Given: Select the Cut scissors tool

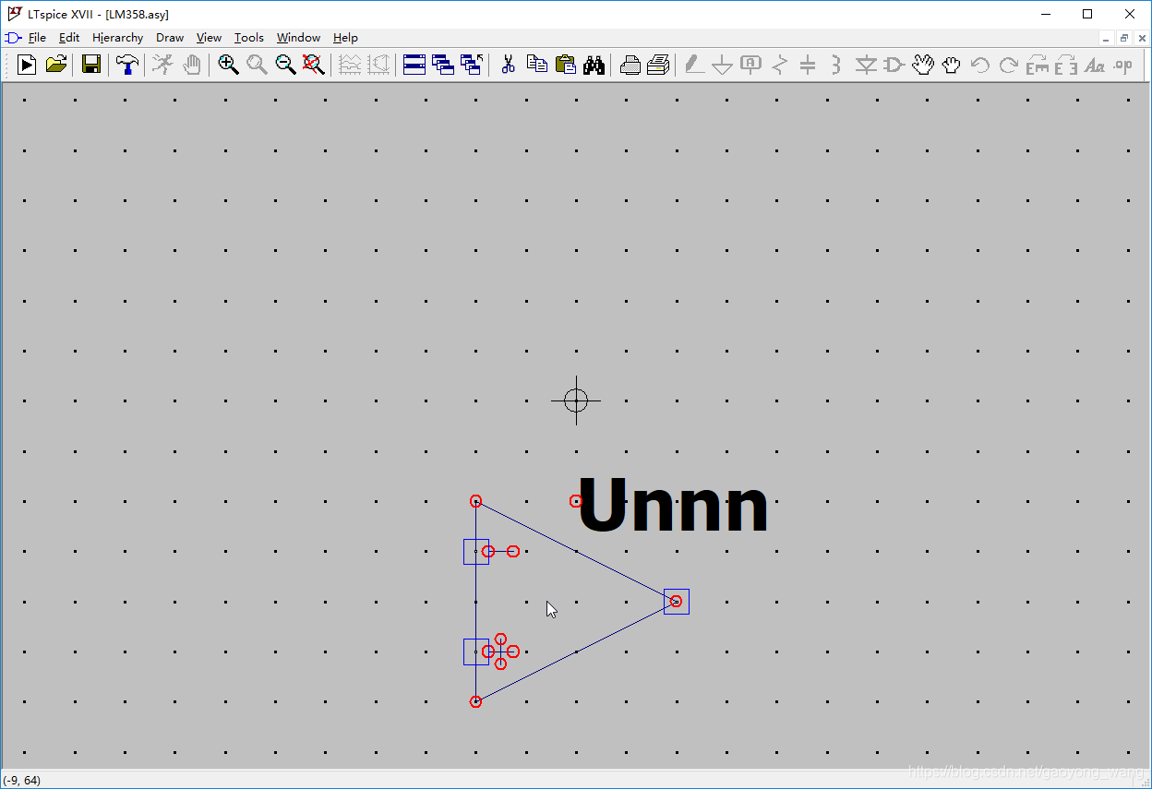Looking at the screenshot, I should click(508, 65).
